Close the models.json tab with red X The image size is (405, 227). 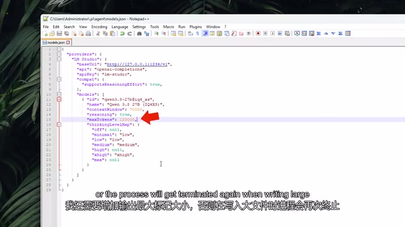point(68,42)
